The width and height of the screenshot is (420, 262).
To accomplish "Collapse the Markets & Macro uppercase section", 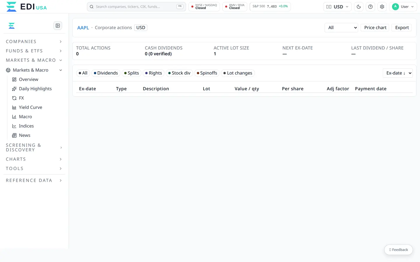I will click(x=34, y=60).
